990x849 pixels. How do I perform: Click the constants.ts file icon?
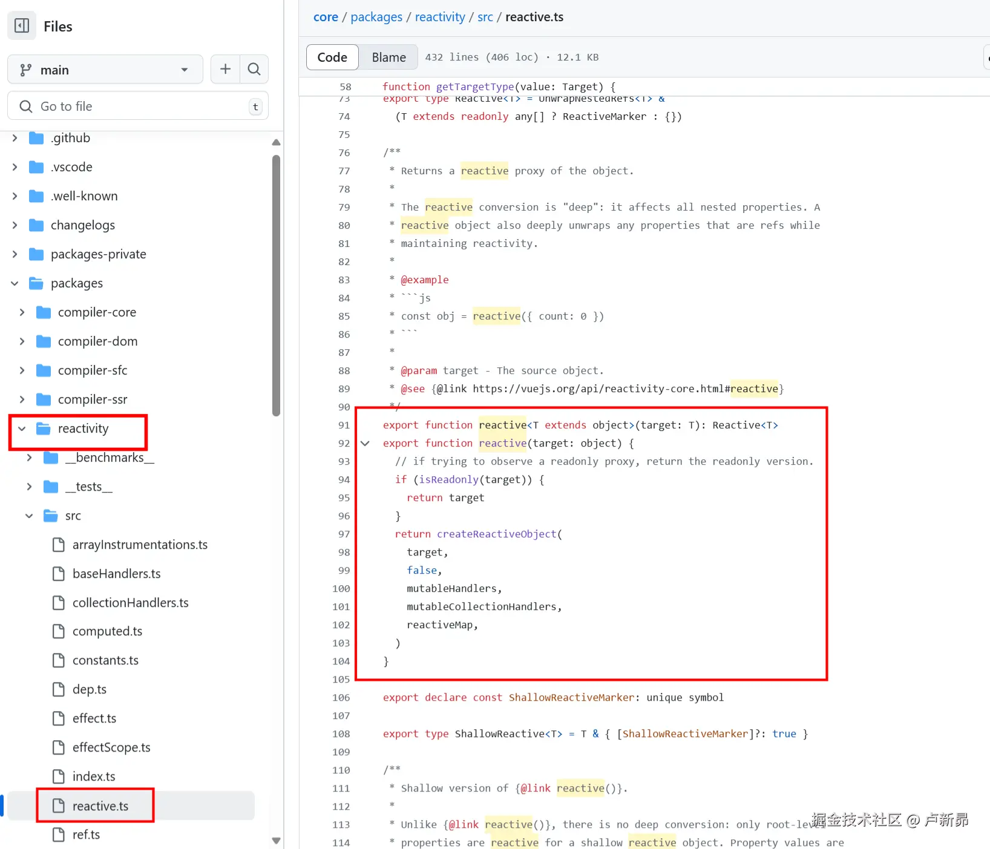59,660
